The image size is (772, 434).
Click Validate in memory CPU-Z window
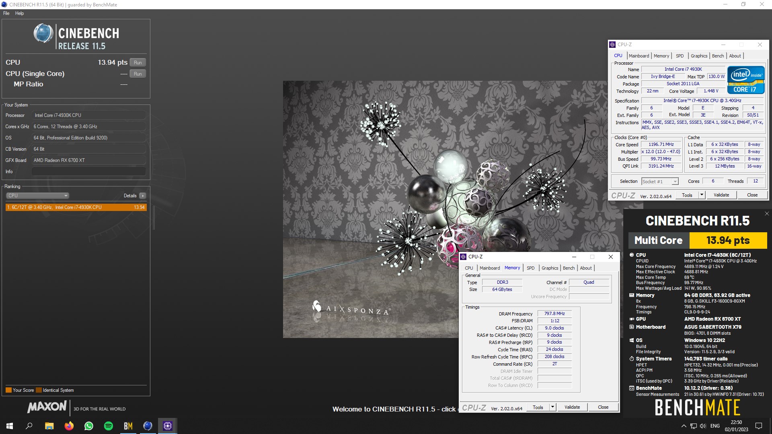(572, 407)
